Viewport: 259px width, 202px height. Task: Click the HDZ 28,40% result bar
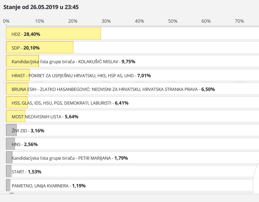tap(53, 34)
